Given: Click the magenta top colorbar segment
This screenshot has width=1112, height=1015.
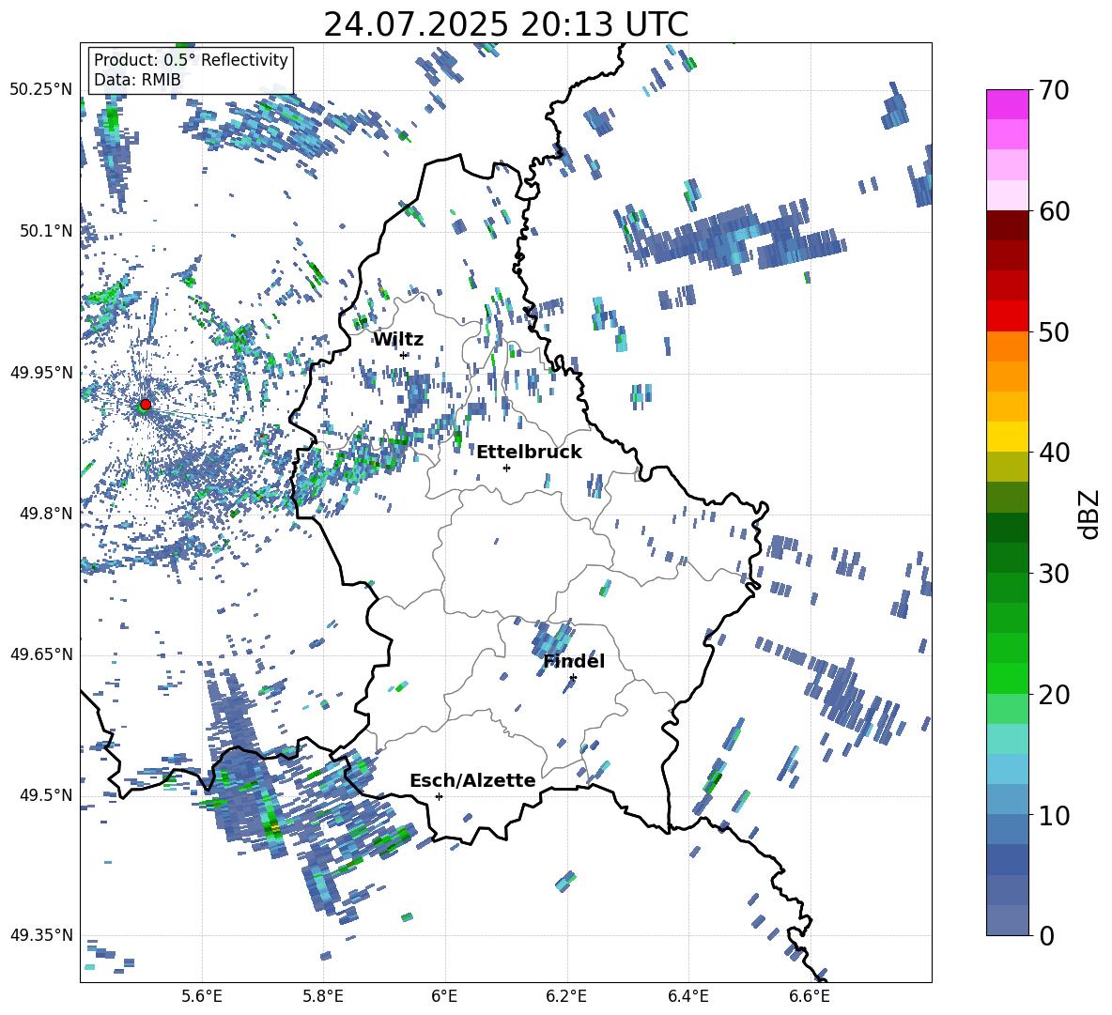Looking at the screenshot, I should click(x=1007, y=105).
